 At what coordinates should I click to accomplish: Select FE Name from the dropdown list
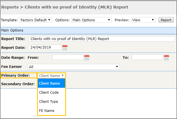click(52, 111)
